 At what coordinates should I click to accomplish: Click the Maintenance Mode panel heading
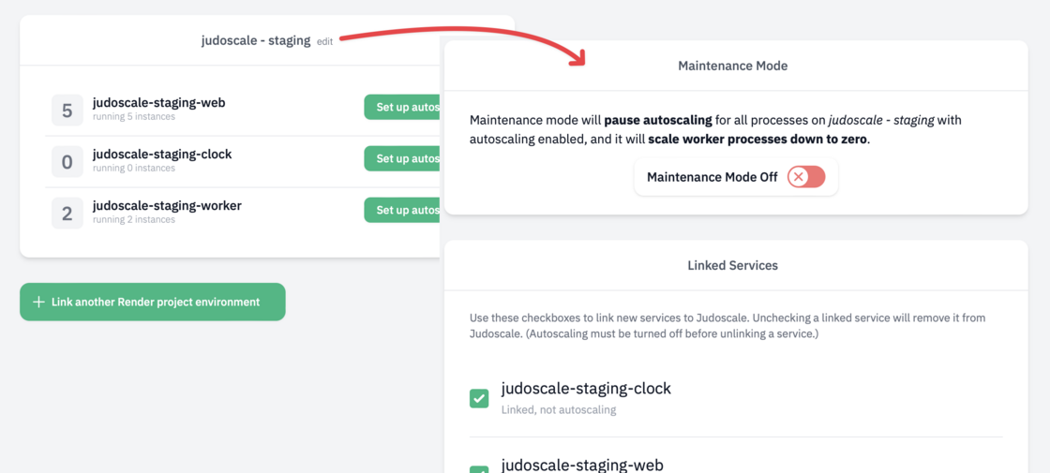coord(732,67)
